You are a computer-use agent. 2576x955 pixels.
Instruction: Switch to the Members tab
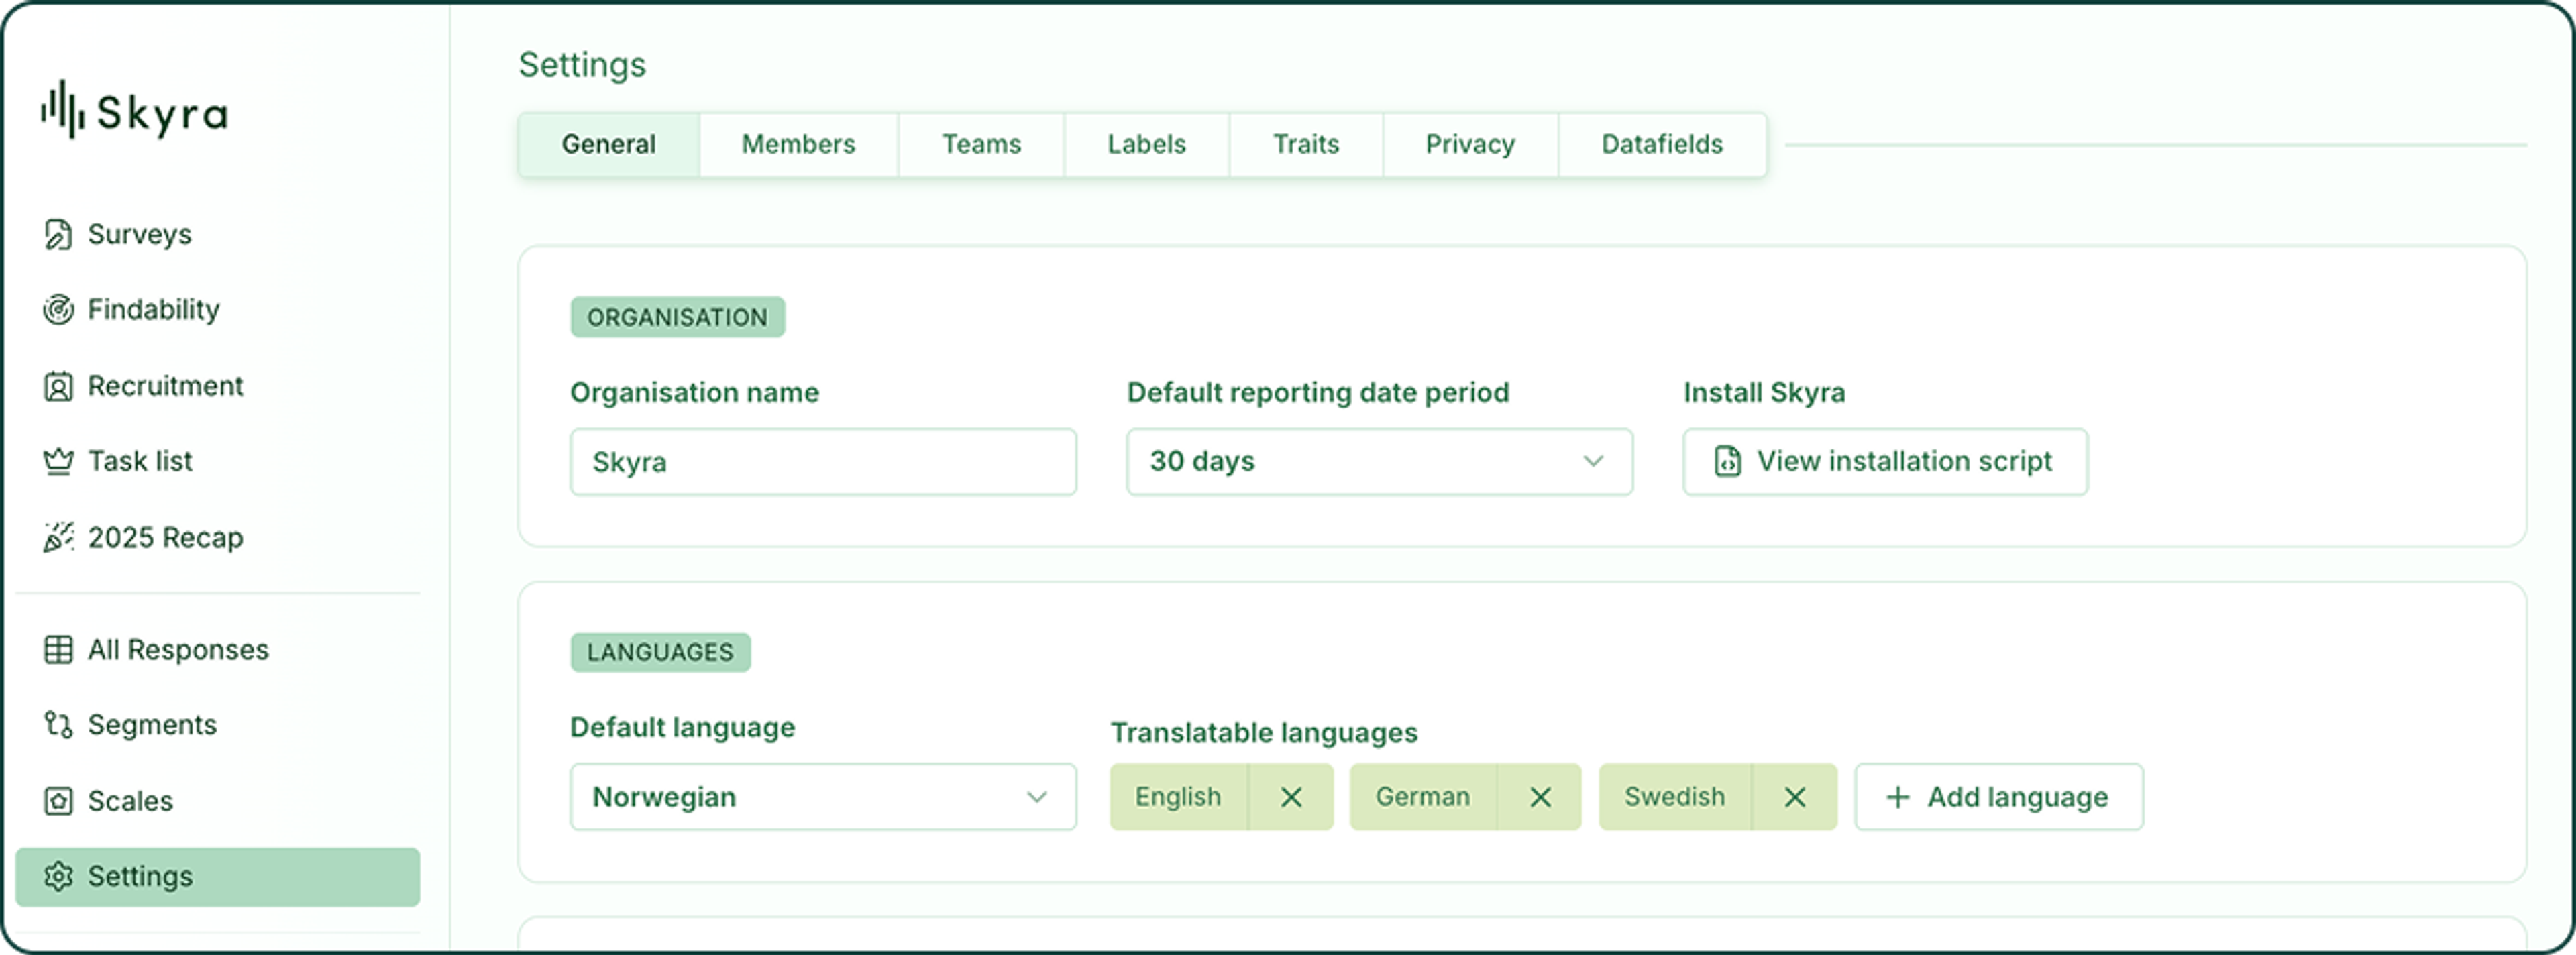point(798,145)
